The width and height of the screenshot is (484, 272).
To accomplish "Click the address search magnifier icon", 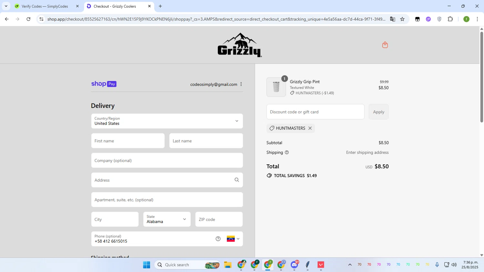I will [237, 180].
